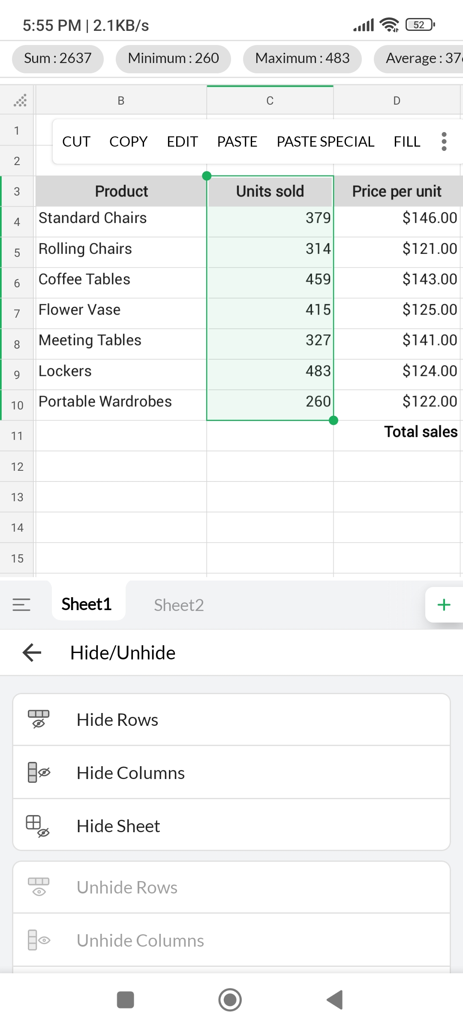Tap the Hide Sheet icon

click(x=38, y=826)
